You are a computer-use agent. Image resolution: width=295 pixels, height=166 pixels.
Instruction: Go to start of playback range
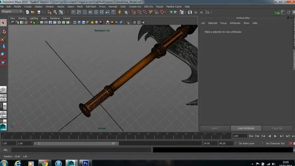tap(251, 136)
